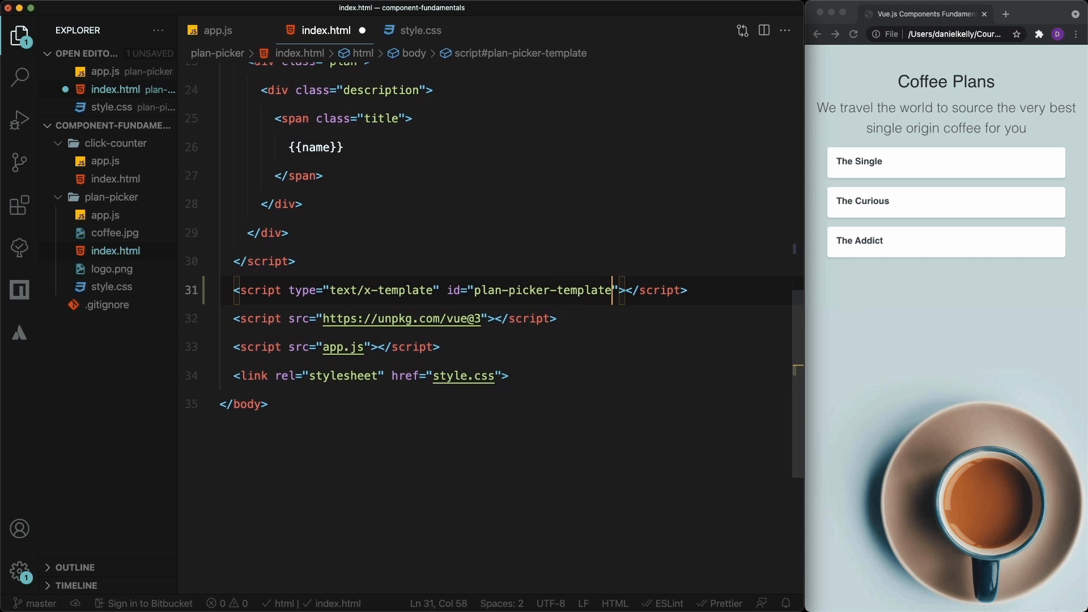This screenshot has height=612, width=1088.
Task: Open a new browser tab
Action: pyautogui.click(x=1006, y=14)
